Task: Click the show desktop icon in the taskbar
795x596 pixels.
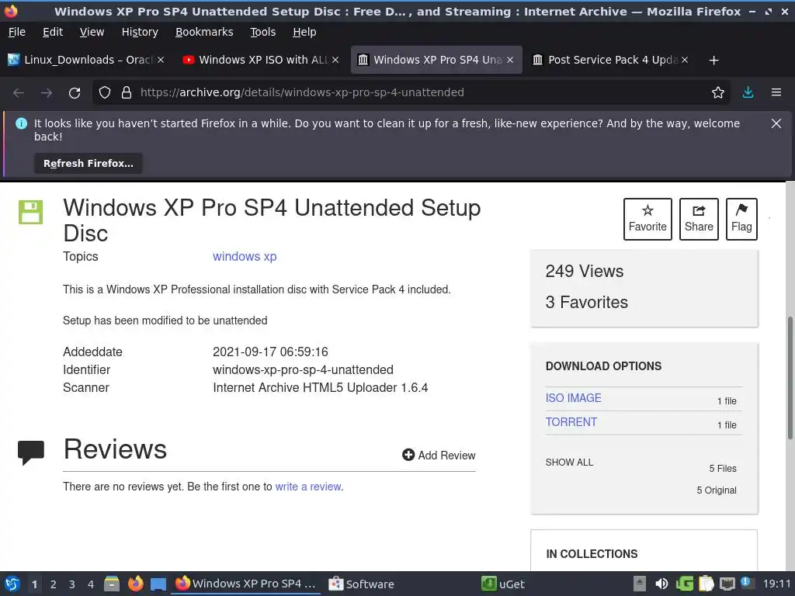Action: point(158,584)
